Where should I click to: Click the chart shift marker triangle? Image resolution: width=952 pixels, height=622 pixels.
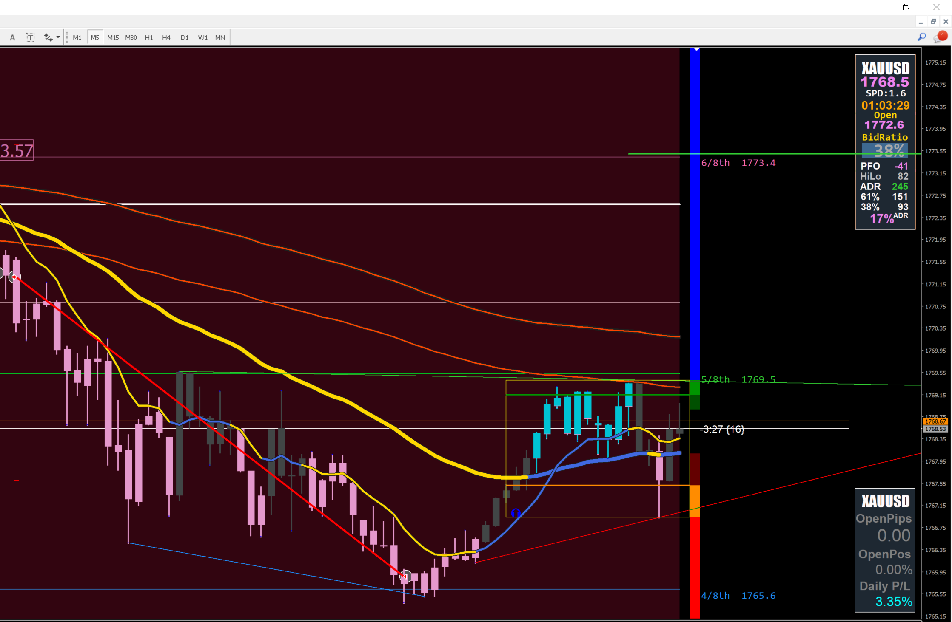point(696,49)
